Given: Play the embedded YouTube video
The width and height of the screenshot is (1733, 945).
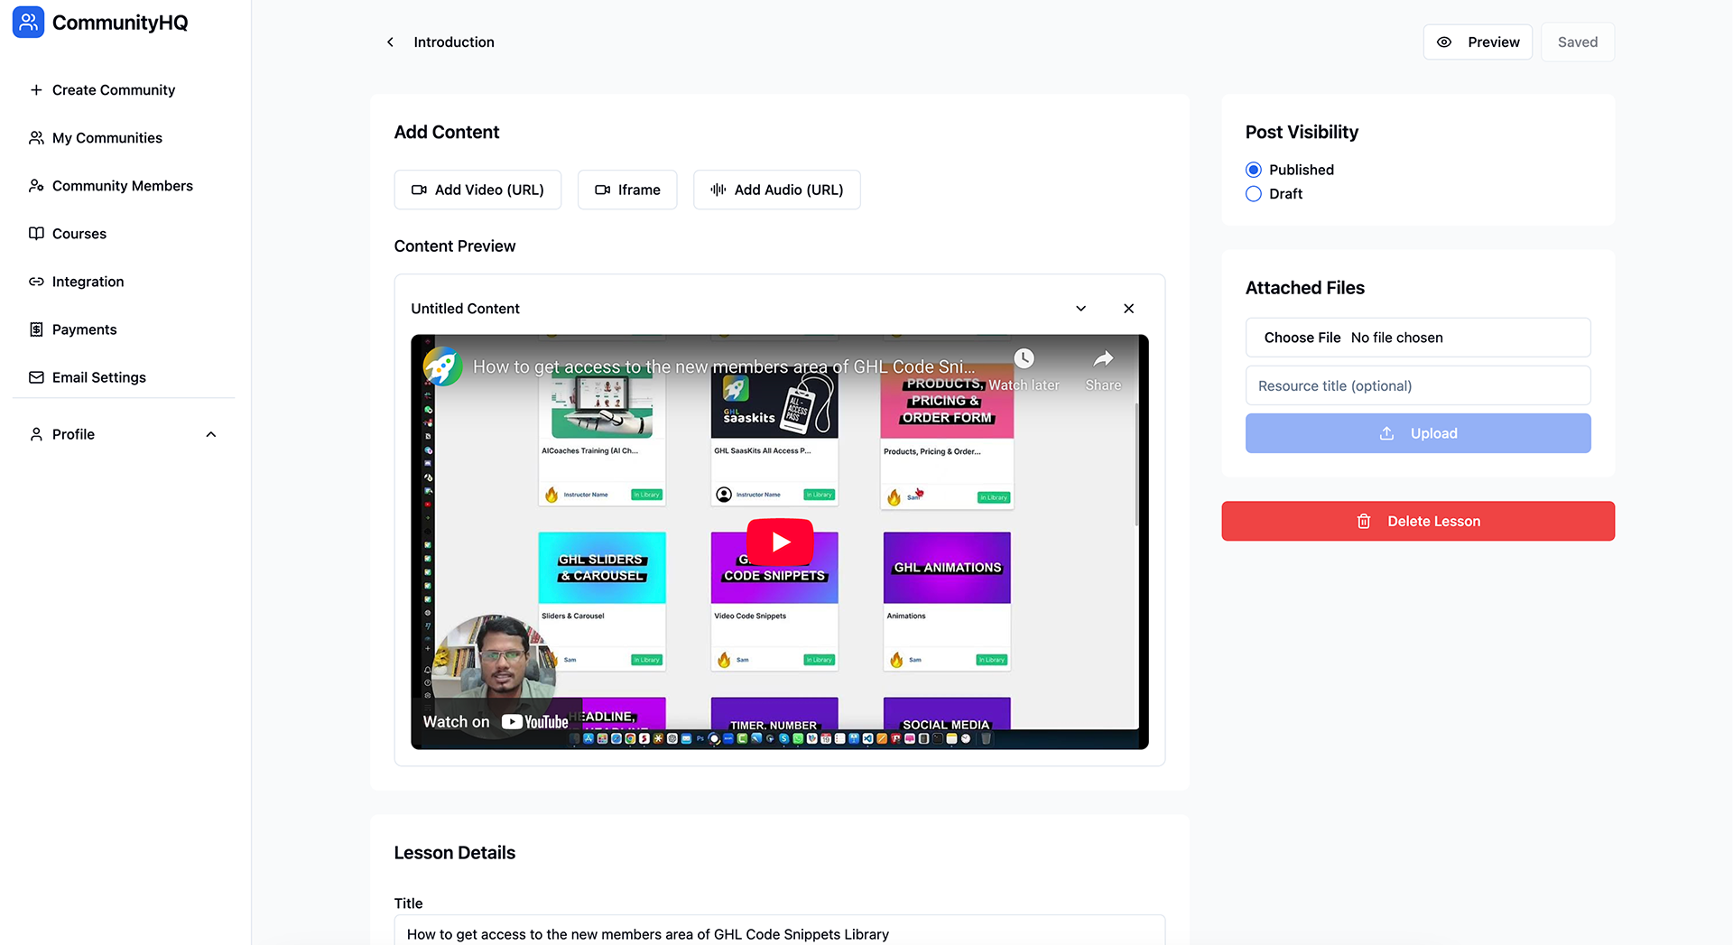Looking at the screenshot, I should click(780, 542).
